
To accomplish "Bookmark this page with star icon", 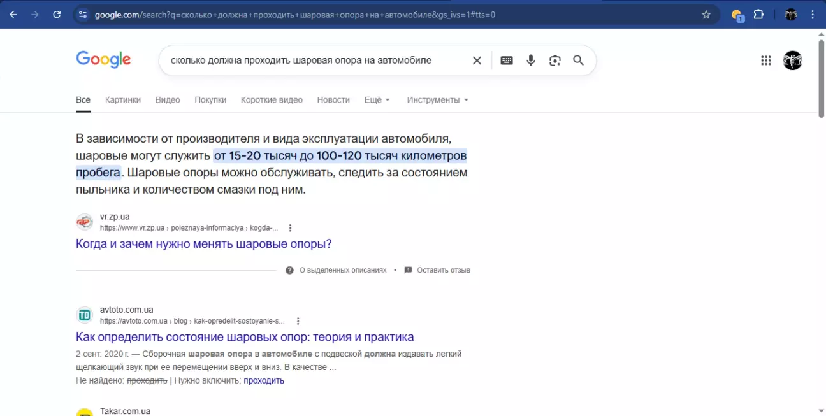I will click(x=706, y=15).
